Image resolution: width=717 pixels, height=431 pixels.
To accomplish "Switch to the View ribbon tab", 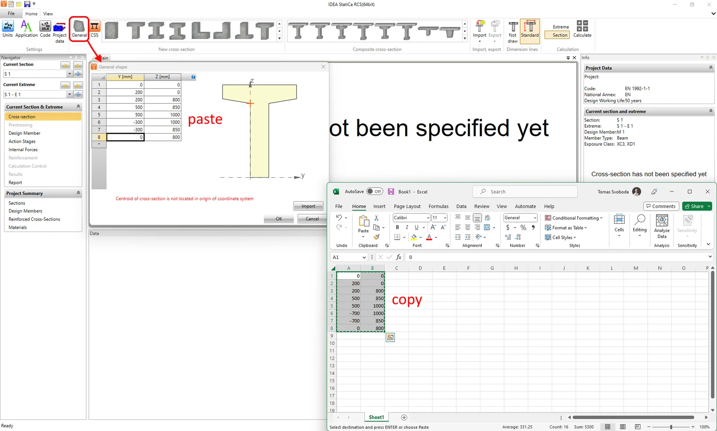I will 48,13.
